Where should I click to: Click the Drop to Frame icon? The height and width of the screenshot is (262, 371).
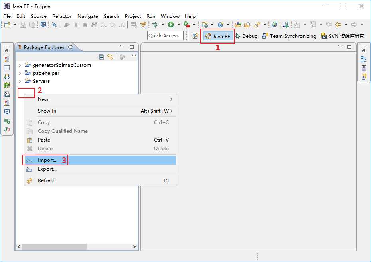coord(134,25)
